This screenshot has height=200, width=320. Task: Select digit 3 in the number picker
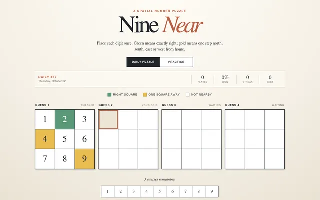134,191
